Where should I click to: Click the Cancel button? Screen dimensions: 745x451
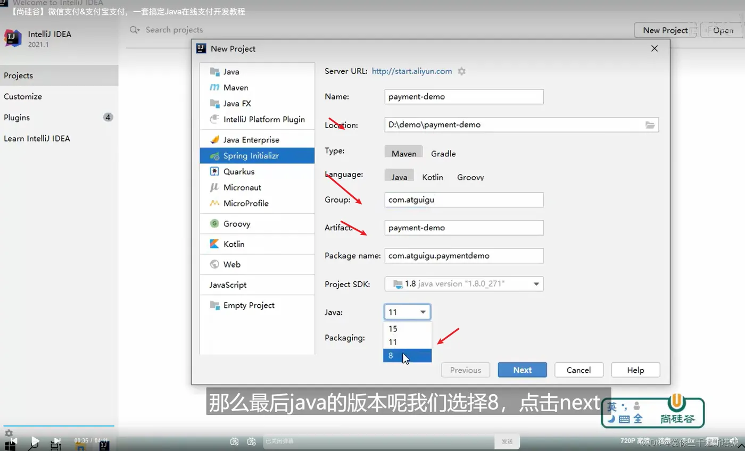pyautogui.click(x=579, y=370)
